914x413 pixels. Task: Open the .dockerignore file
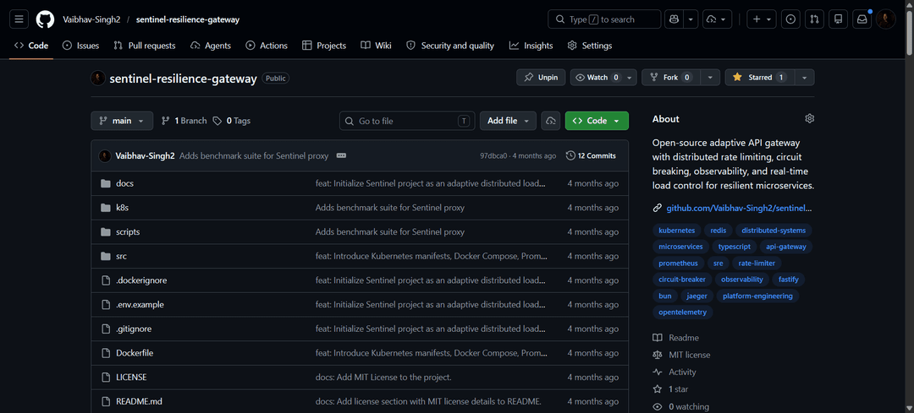tap(141, 280)
